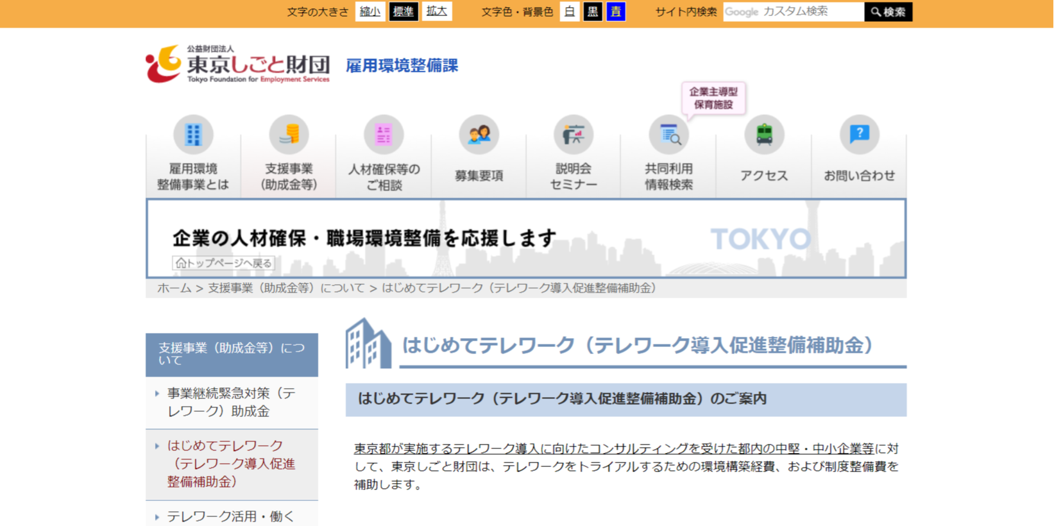Click the people icon for 募集要項
The width and height of the screenshot is (1054, 526).
[479, 135]
